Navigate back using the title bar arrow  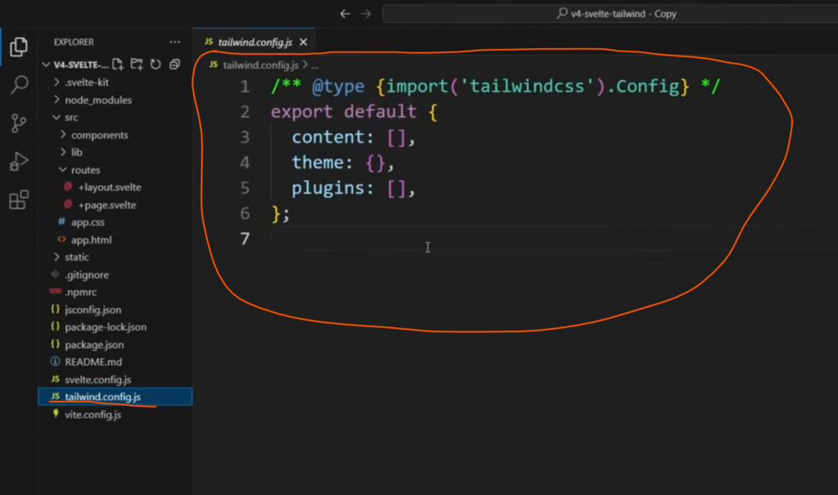[345, 14]
